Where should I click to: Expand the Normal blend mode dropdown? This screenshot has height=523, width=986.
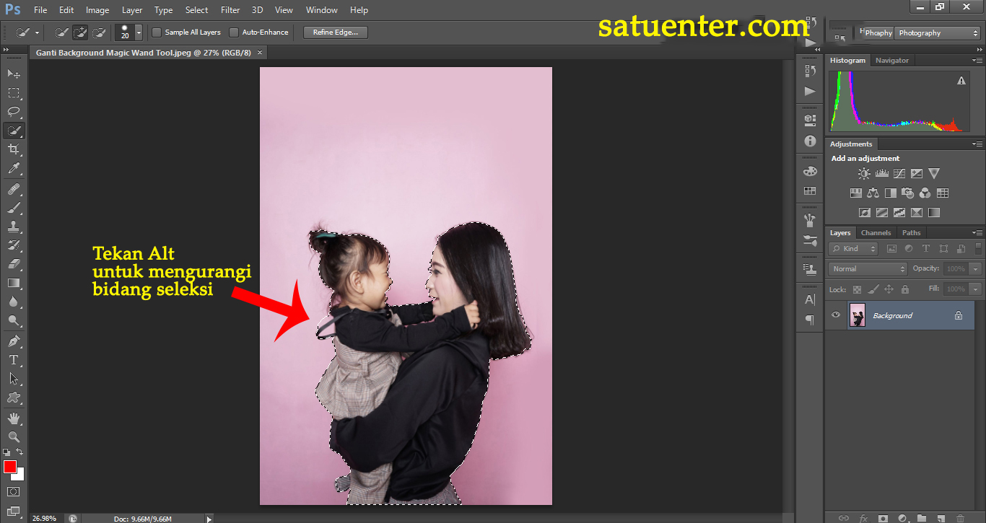tap(868, 268)
